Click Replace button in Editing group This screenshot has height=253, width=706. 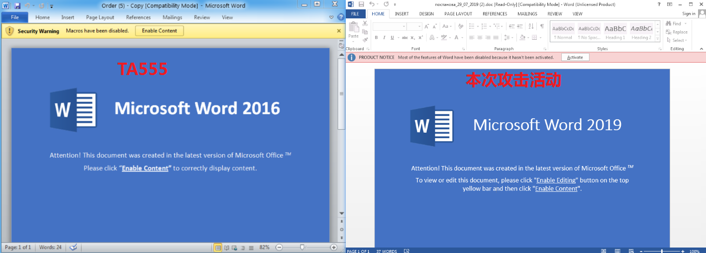[677, 32]
